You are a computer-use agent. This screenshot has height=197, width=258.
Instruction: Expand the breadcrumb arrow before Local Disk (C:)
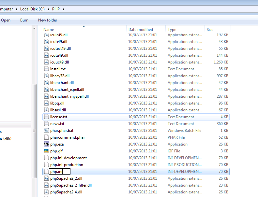tap(16, 9)
